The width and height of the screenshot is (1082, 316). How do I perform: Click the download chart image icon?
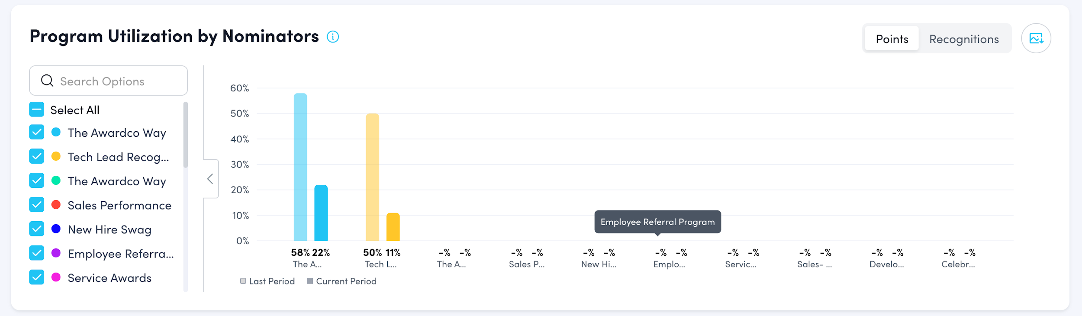pos(1036,39)
